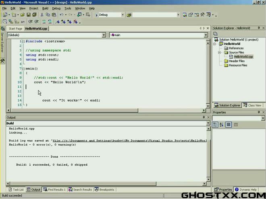Click the New Project toolbar icon
Image resolution: width=266 pixels, height=199 pixels.
5,15
